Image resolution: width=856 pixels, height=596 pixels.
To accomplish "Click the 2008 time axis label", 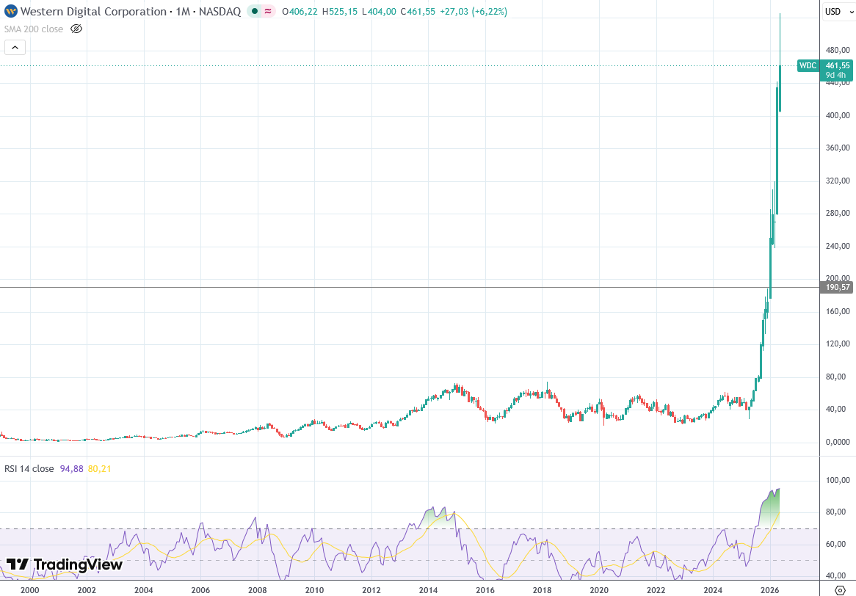I will (x=258, y=590).
